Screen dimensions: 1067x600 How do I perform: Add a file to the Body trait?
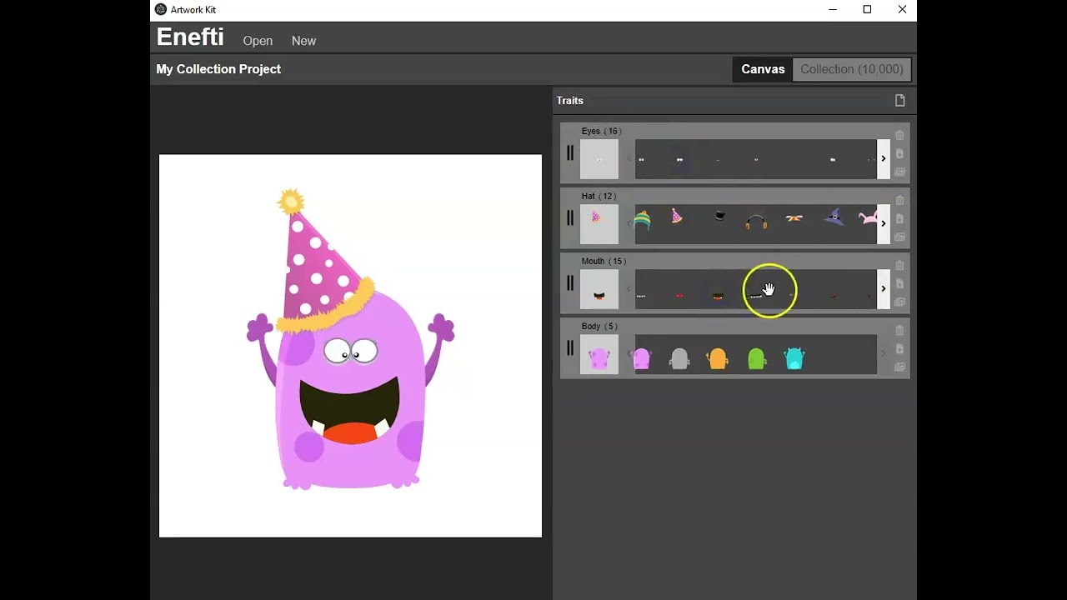point(899,348)
